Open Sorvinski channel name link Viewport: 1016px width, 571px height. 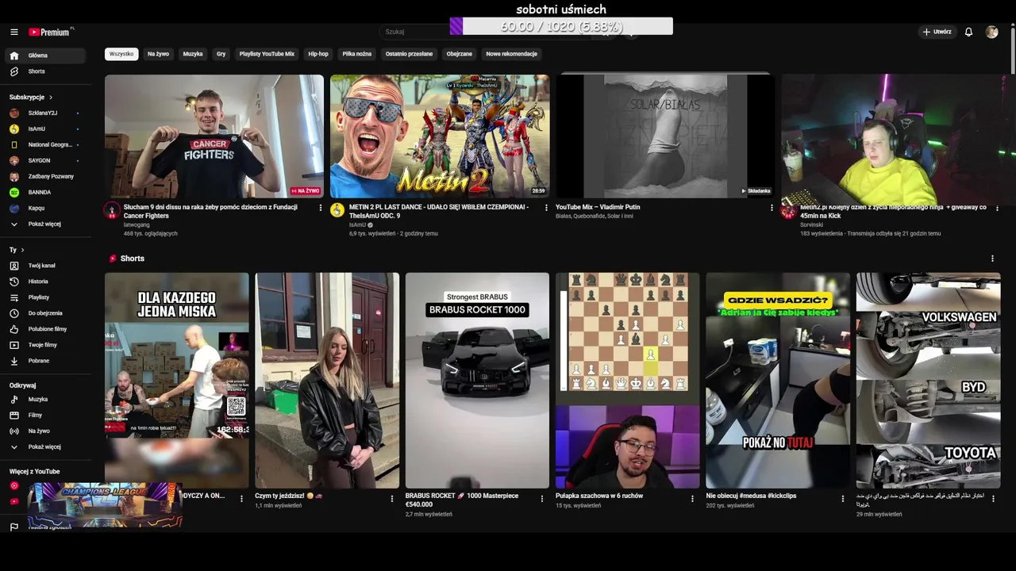coord(811,224)
